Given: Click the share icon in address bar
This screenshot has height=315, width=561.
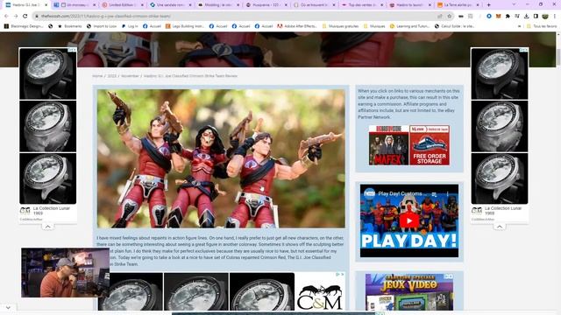Looking at the screenshot, I should 440,16.
